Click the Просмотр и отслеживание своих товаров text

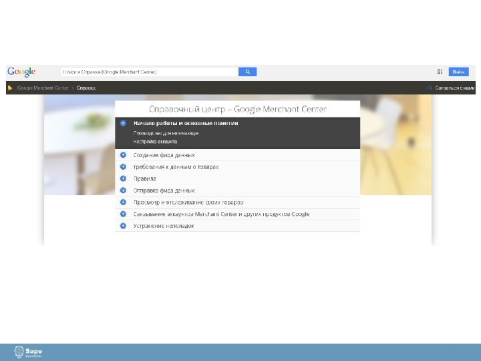click(x=188, y=203)
